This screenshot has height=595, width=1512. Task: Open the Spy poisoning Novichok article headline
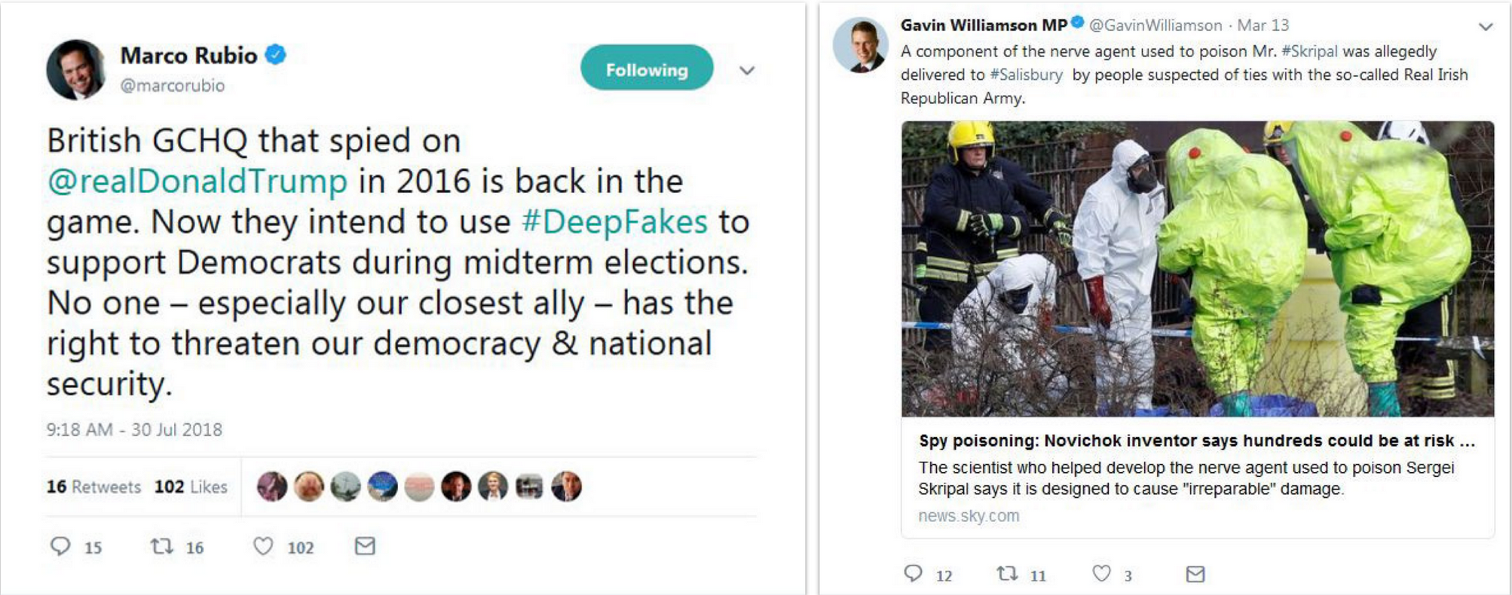coord(1196,441)
